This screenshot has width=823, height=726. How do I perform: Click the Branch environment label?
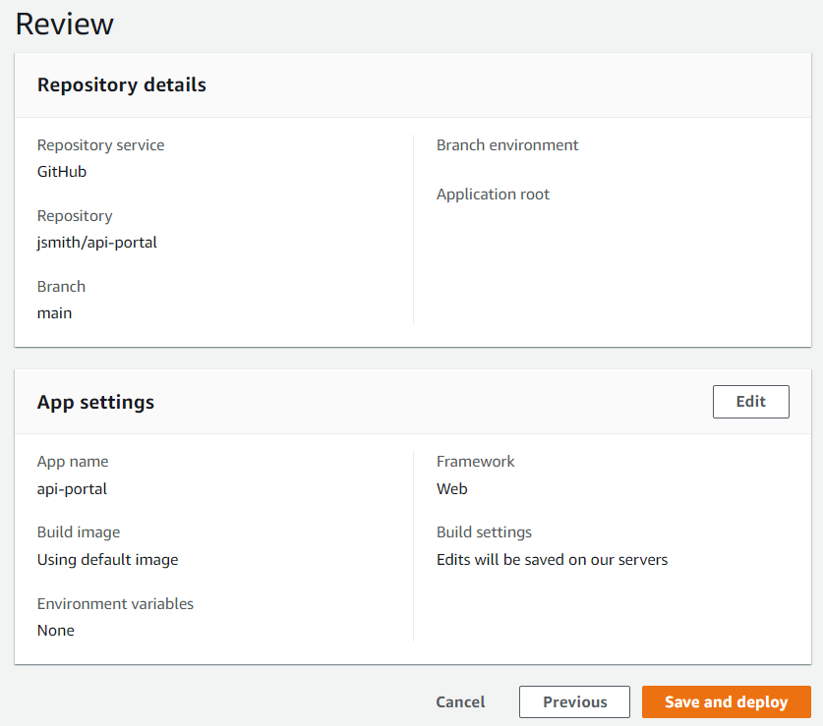pyautogui.click(x=507, y=145)
